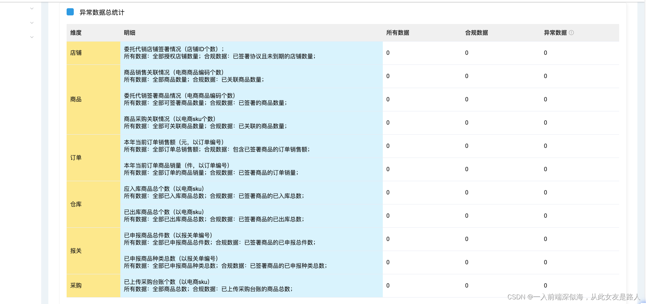Click 所有数据 value for 已出库商品总个数

pos(388,216)
